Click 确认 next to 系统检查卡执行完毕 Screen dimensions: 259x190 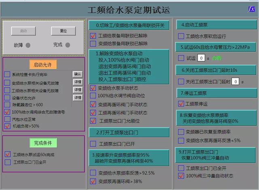(x=77, y=74)
